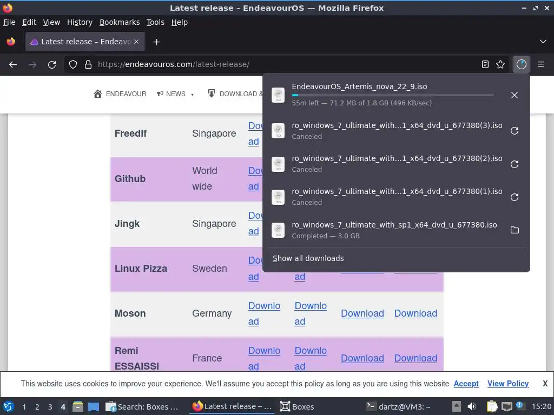Click the EndeavourOS iso file icon
The width and height of the screenshot is (554, 415).
coord(278,95)
